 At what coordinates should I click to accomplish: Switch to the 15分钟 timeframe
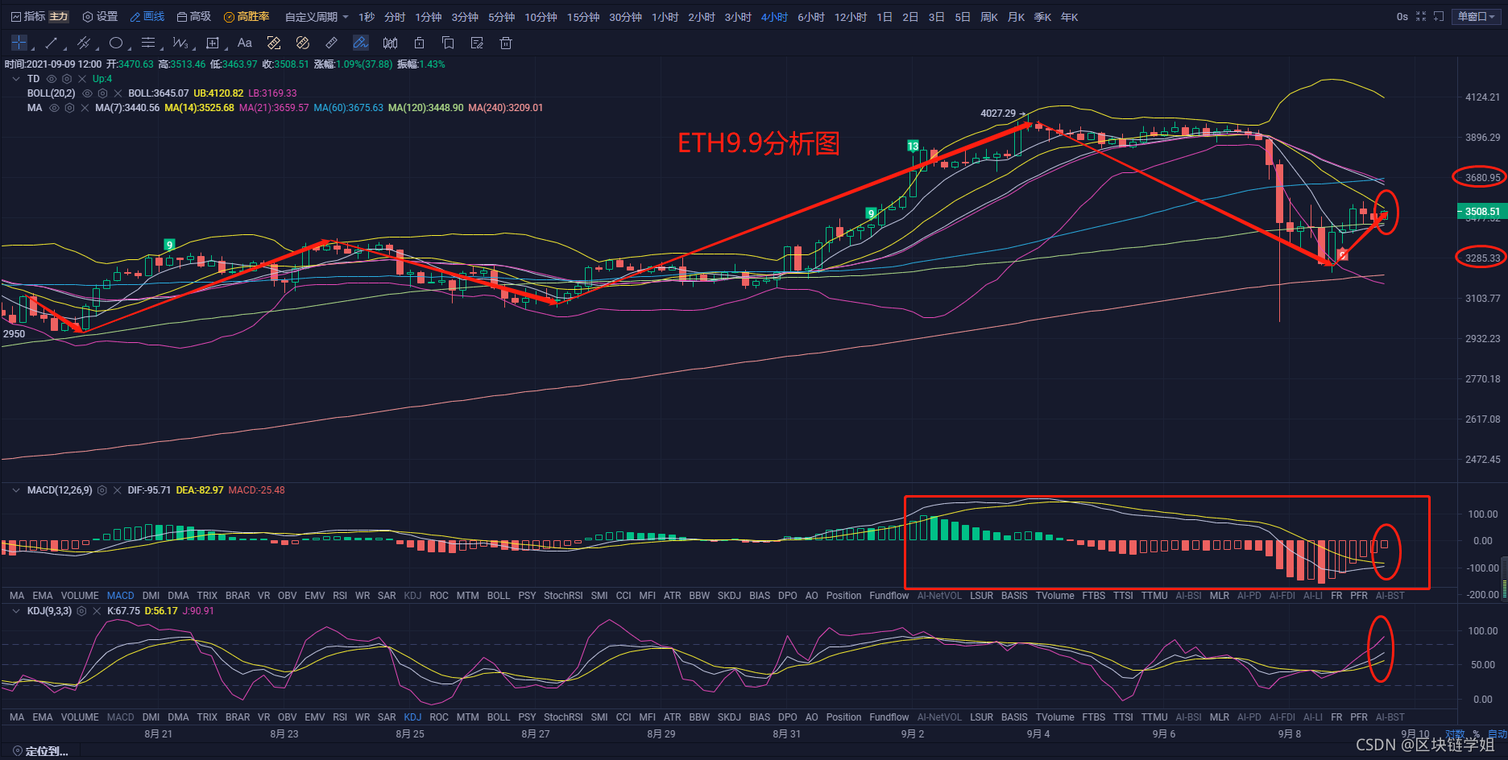click(583, 17)
